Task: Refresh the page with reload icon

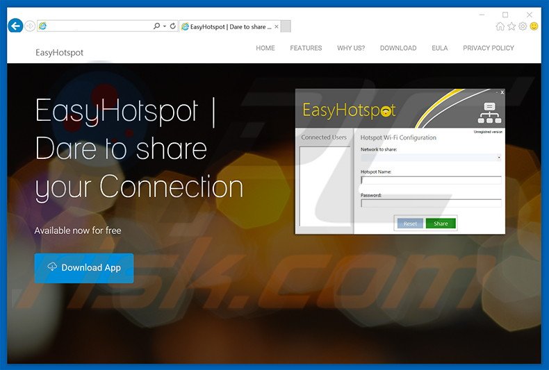Action: 172,26
